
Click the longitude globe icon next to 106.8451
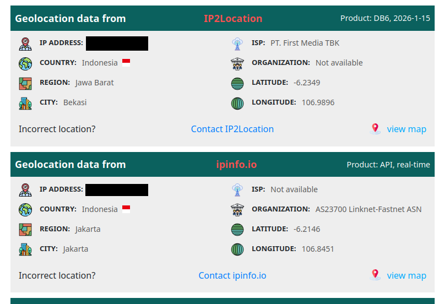click(237, 249)
